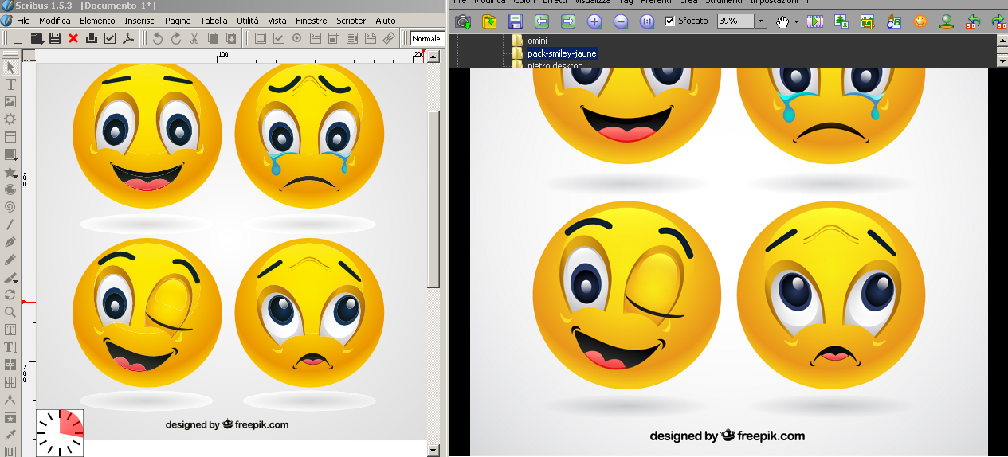Image resolution: width=1008 pixels, height=457 pixels.
Task: Click the Cut scissors icon in Scribus
Action: [x=194, y=37]
